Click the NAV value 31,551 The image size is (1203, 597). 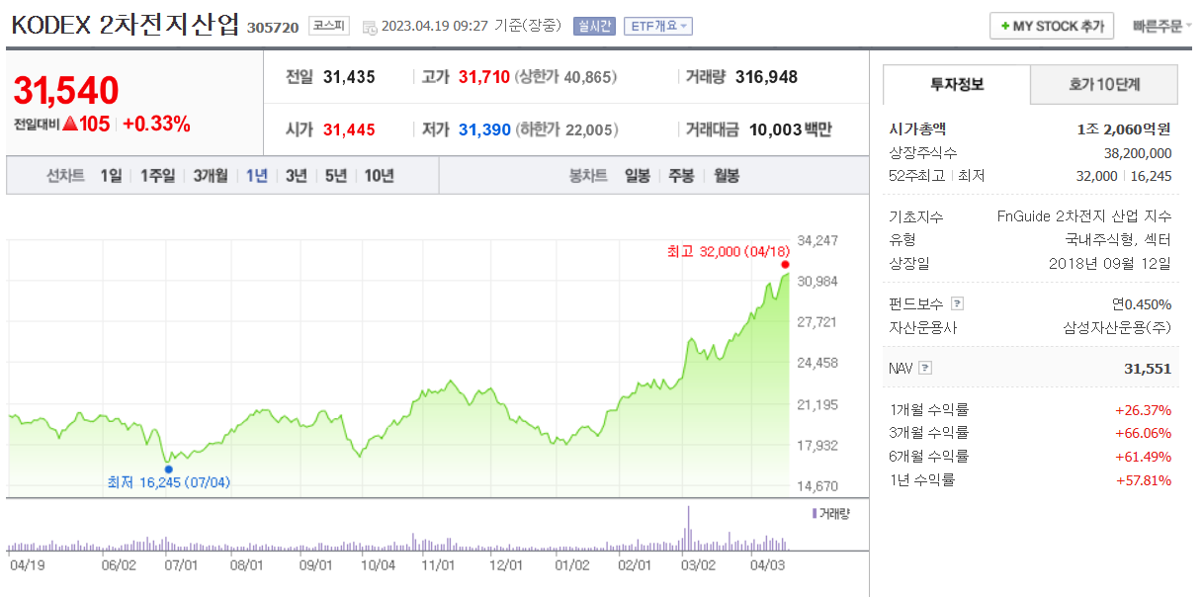(x=1148, y=369)
